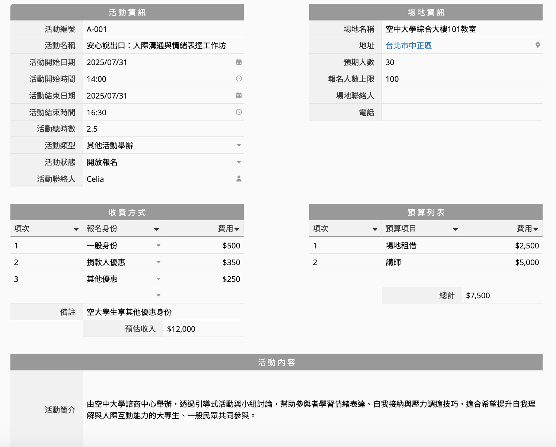Open the 預算項目 column header filter arrow
Screen dimensions: 556x447
click(455, 229)
